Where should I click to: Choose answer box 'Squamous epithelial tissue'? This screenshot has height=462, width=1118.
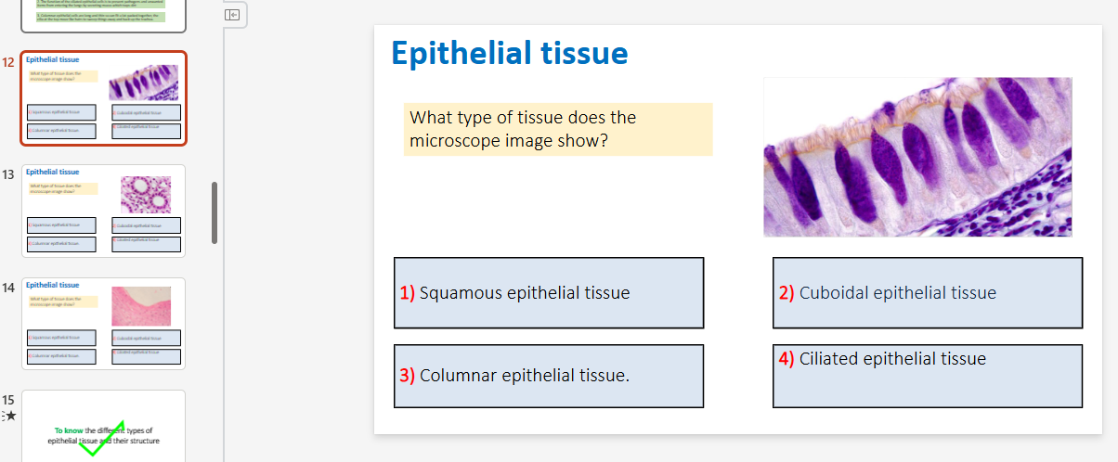[549, 293]
